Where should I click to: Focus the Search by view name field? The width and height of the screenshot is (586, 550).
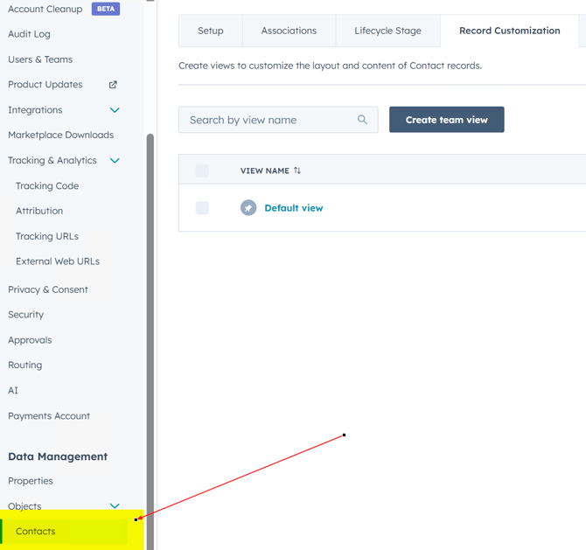coord(271,120)
